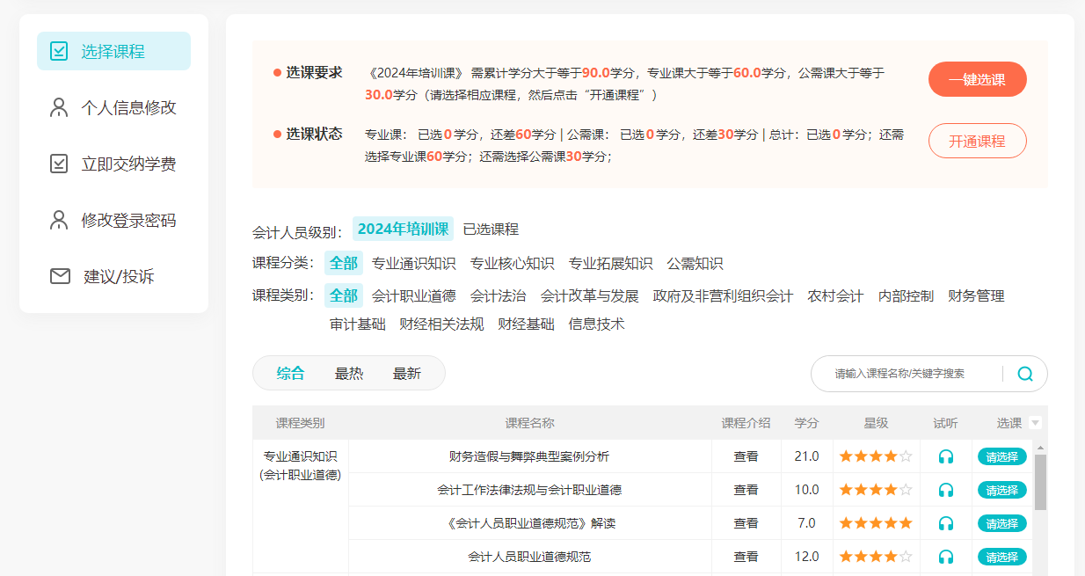Play audio preview for 财务造假与舞弊典型案例分析

[946, 456]
